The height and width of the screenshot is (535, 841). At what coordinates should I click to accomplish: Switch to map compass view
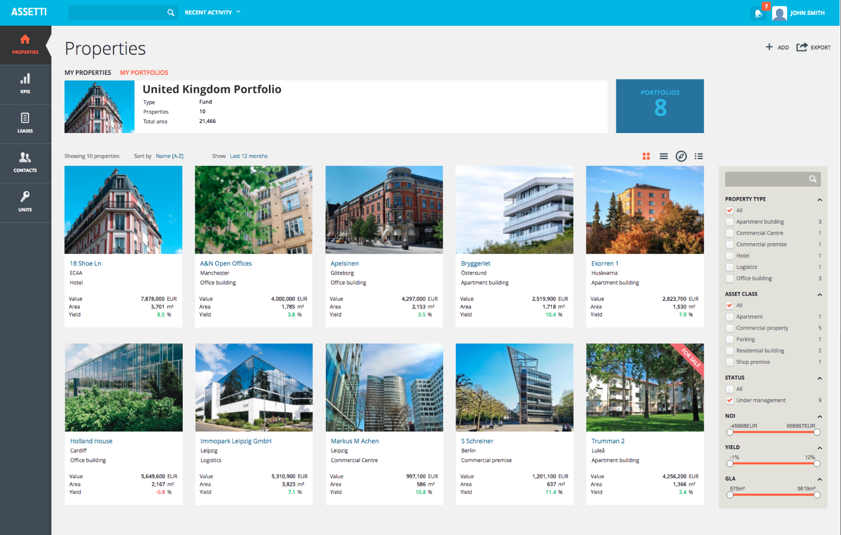pyautogui.click(x=681, y=156)
